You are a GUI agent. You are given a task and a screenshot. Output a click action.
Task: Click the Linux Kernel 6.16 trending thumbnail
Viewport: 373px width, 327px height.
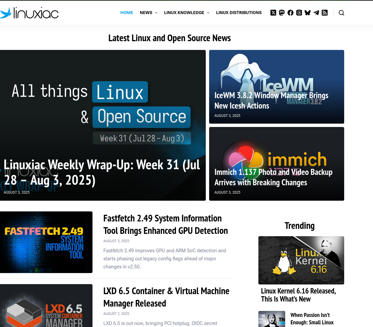click(x=301, y=260)
